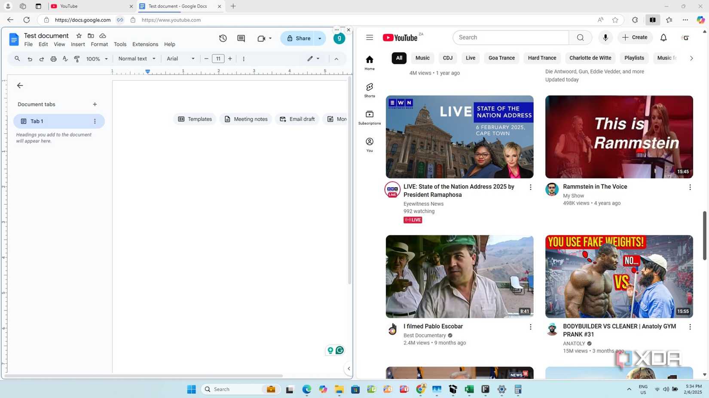Start a voice search with the microphone icon

coord(605,37)
